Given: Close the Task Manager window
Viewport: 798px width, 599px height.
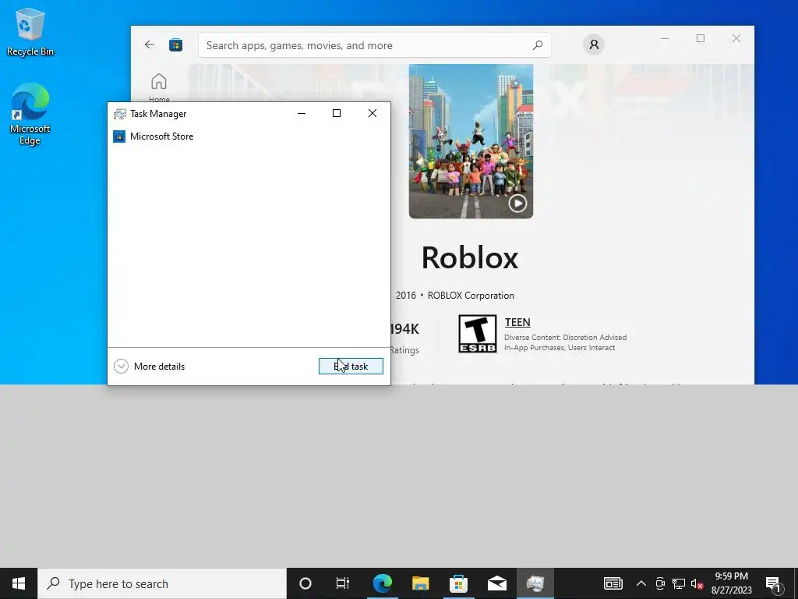Looking at the screenshot, I should [x=373, y=113].
